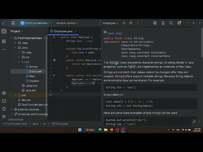Close the Employee.java tab
This screenshot has height=152, width=203.
click(x=75, y=31)
